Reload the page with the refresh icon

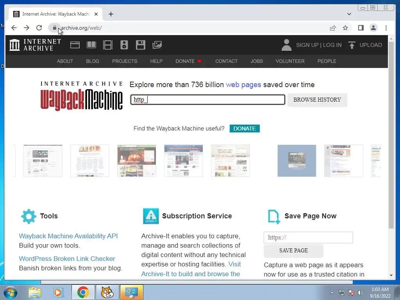(x=39, y=28)
